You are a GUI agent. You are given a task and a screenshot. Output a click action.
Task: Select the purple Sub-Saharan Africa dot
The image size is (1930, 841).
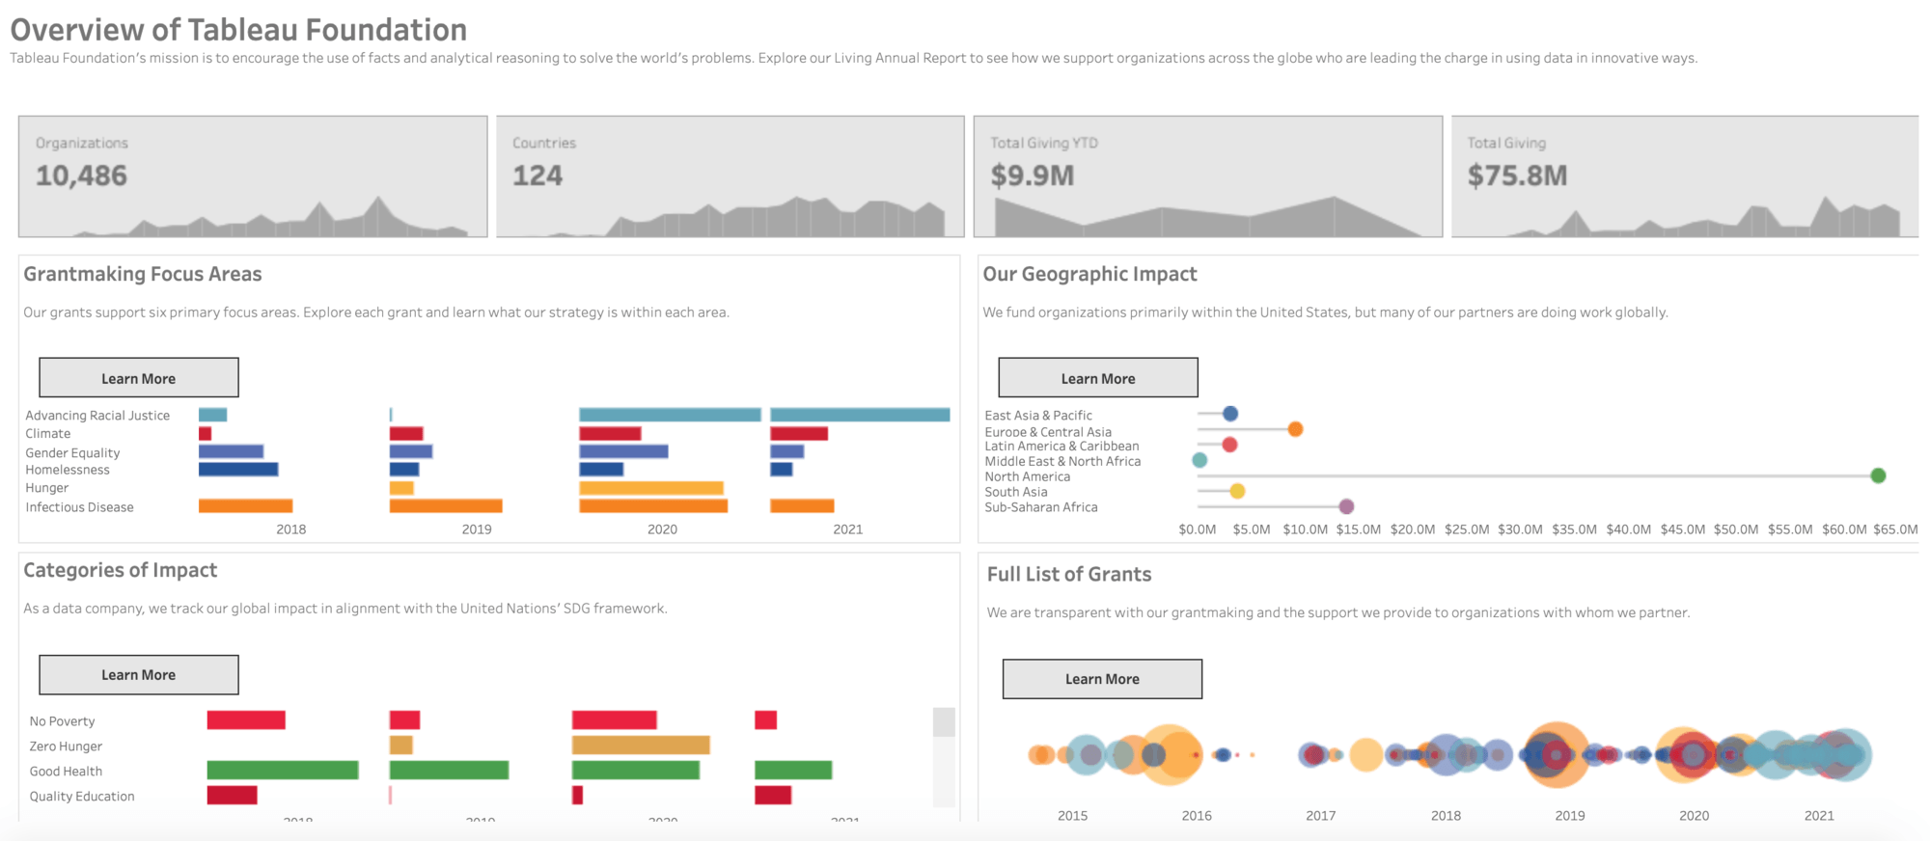point(1346,506)
